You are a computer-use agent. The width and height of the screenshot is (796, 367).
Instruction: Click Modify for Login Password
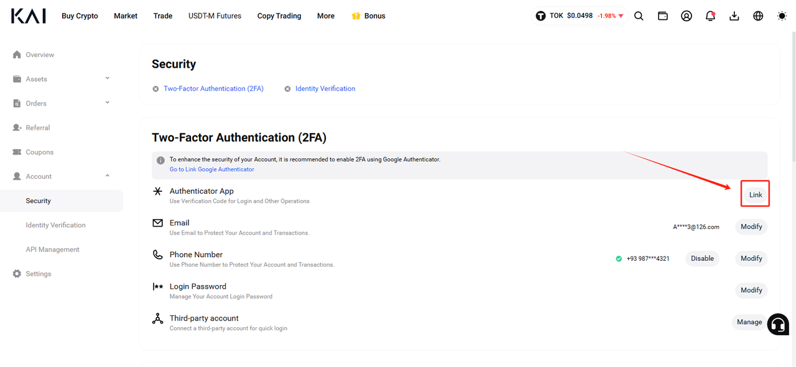[x=751, y=290]
